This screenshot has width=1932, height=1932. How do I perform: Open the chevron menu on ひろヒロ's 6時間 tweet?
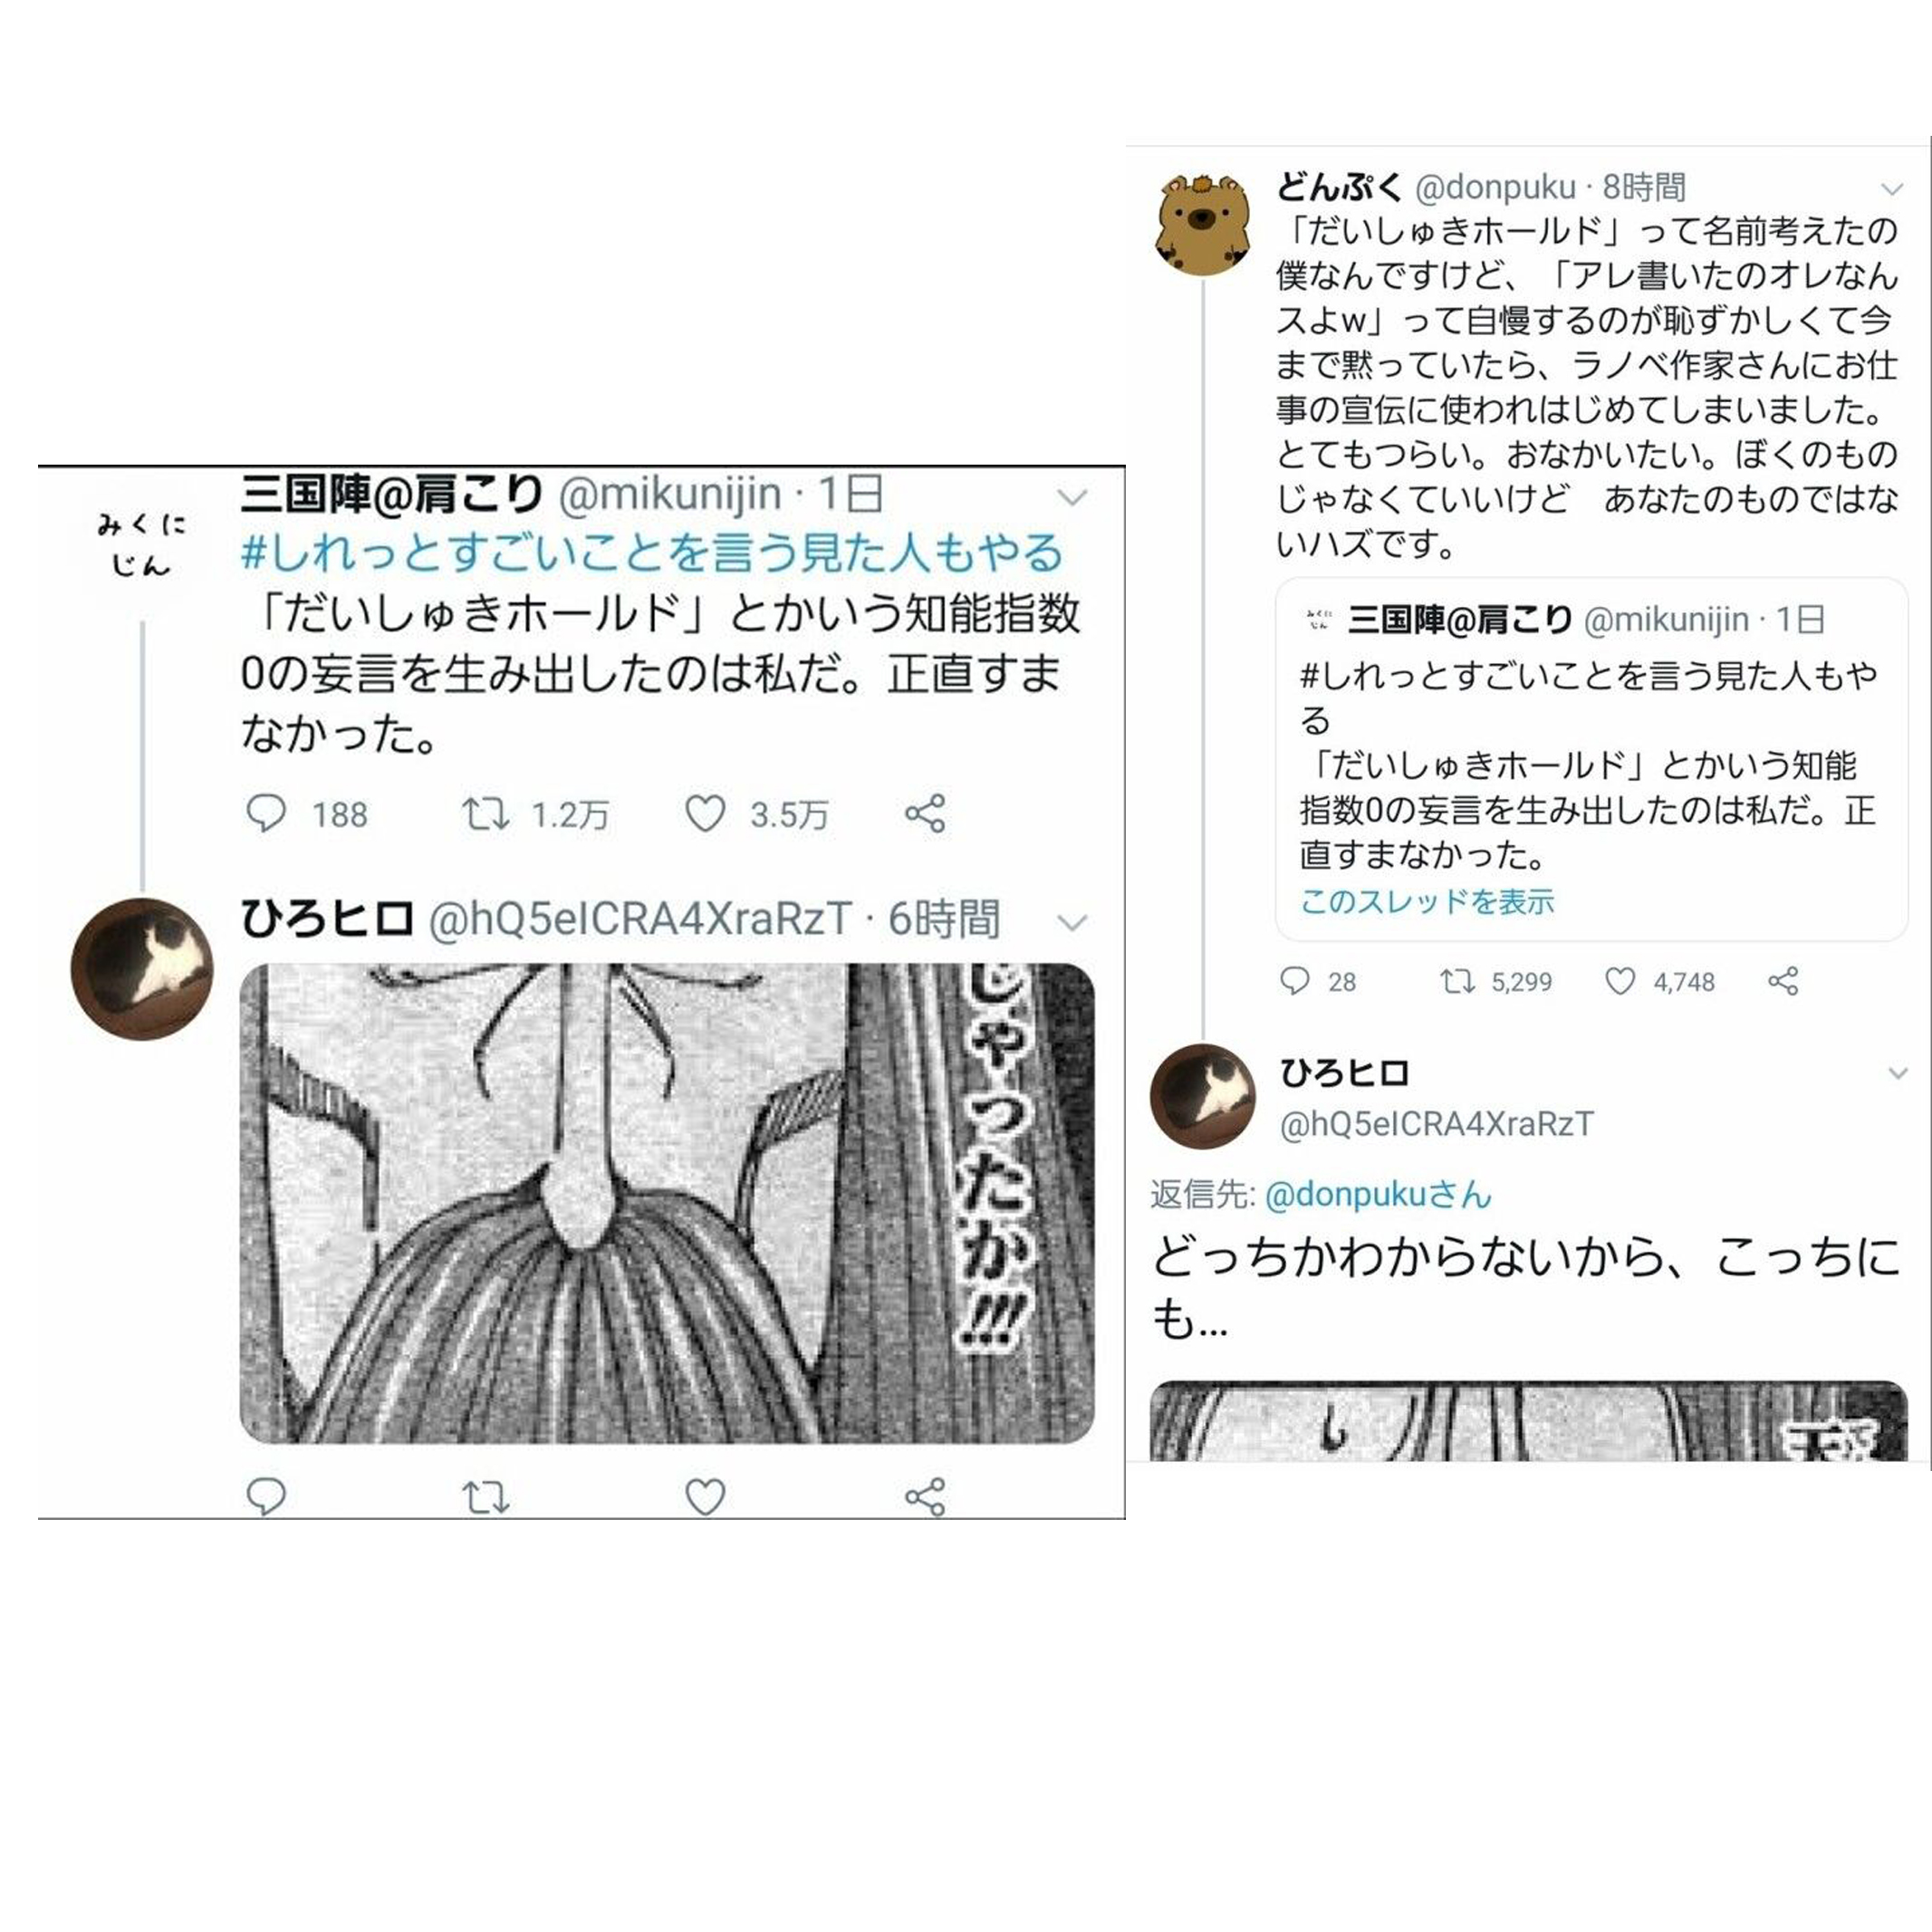[1072, 922]
